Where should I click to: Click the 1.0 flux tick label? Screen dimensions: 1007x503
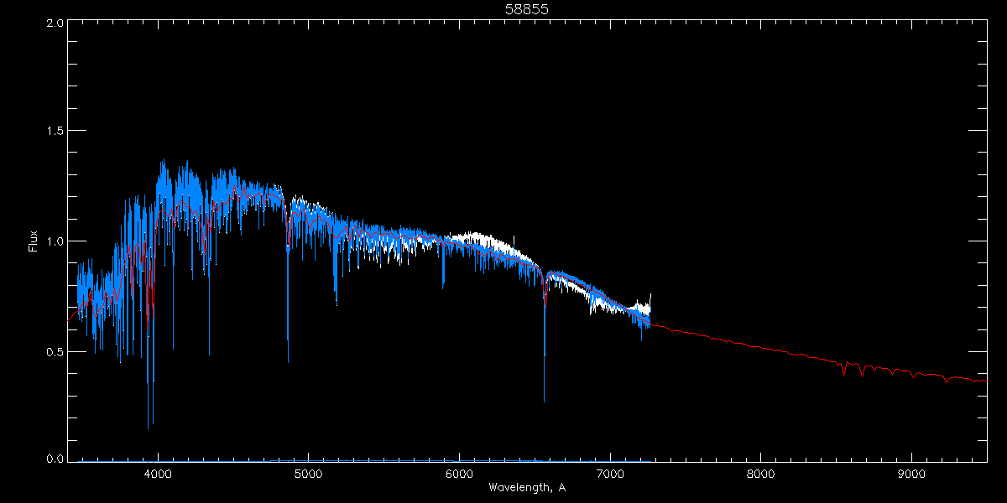point(55,241)
